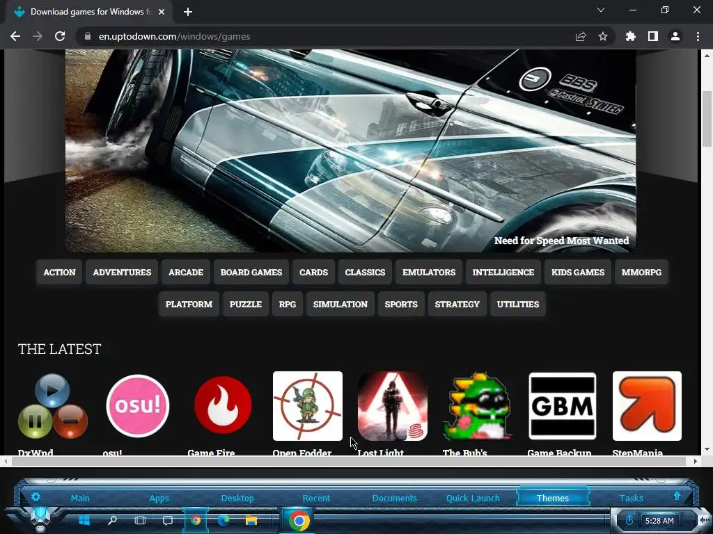Switch to the Main dock tab
Image resolution: width=713 pixels, height=534 pixels.
(80, 498)
